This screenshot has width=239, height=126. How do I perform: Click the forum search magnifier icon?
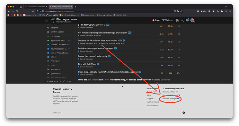coord(182,20)
